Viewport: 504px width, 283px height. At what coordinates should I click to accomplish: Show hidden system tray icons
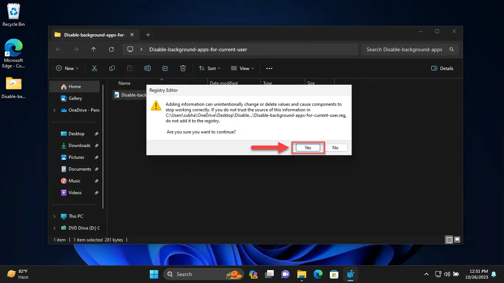427,274
